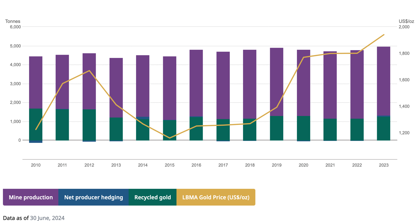416x221 pixels.
Task: Select the gold price data point for 2020
Action: (303, 57)
